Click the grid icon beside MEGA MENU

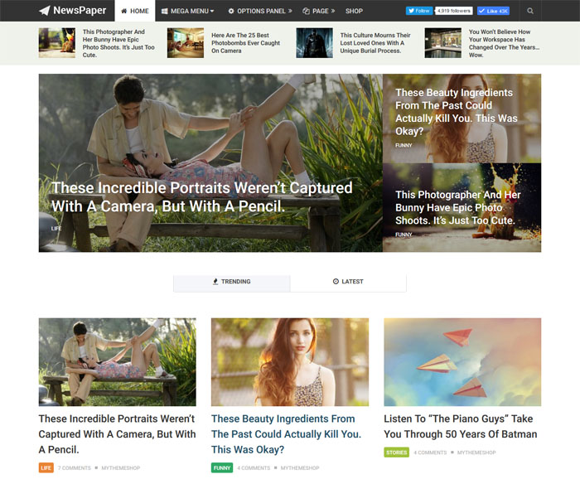click(165, 11)
